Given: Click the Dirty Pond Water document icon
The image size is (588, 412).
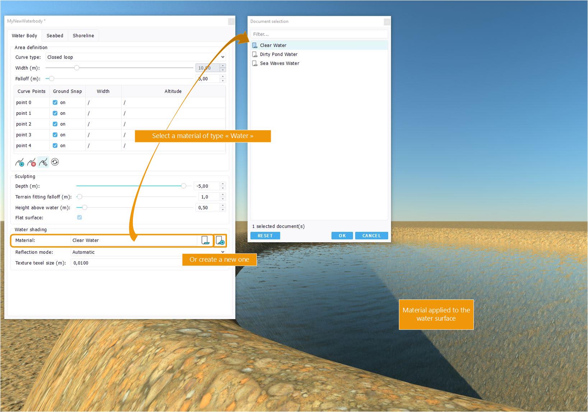Looking at the screenshot, I should pyautogui.click(x=255, y=54).
